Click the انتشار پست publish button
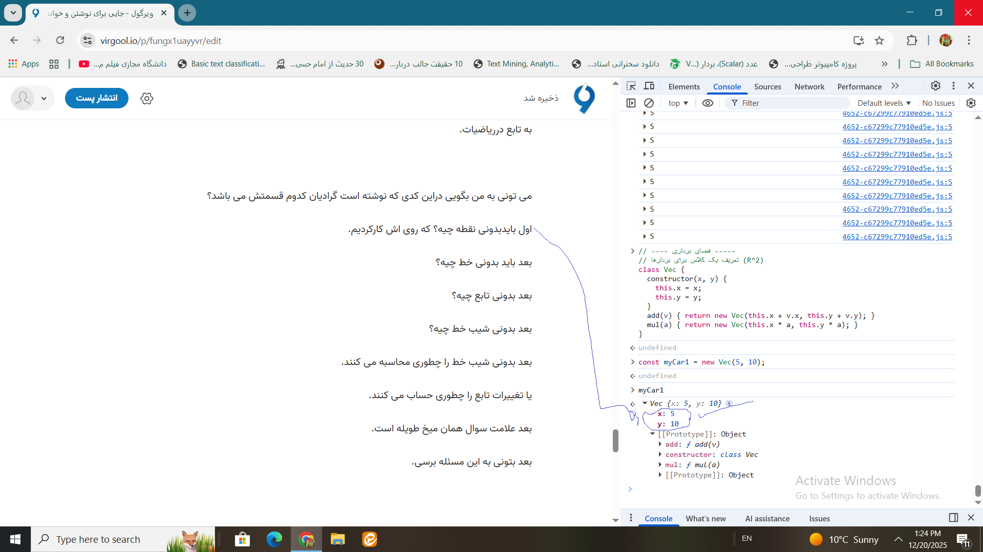The height and width of the screenshot is (552, 983). coord(97,98)
